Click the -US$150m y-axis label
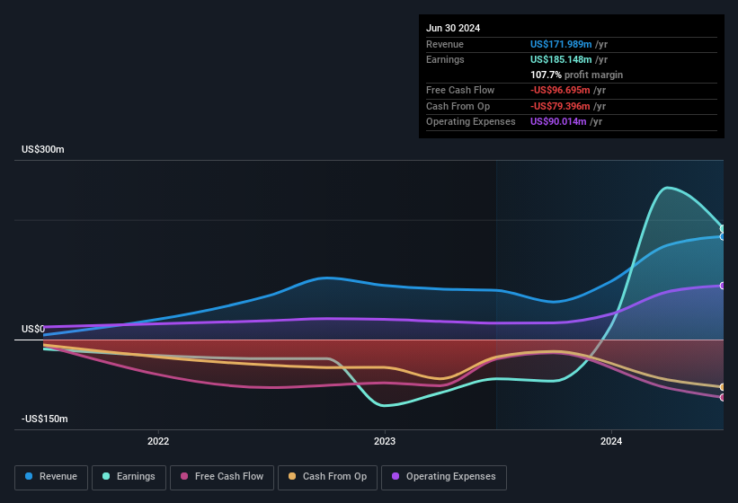 point(45,419)
